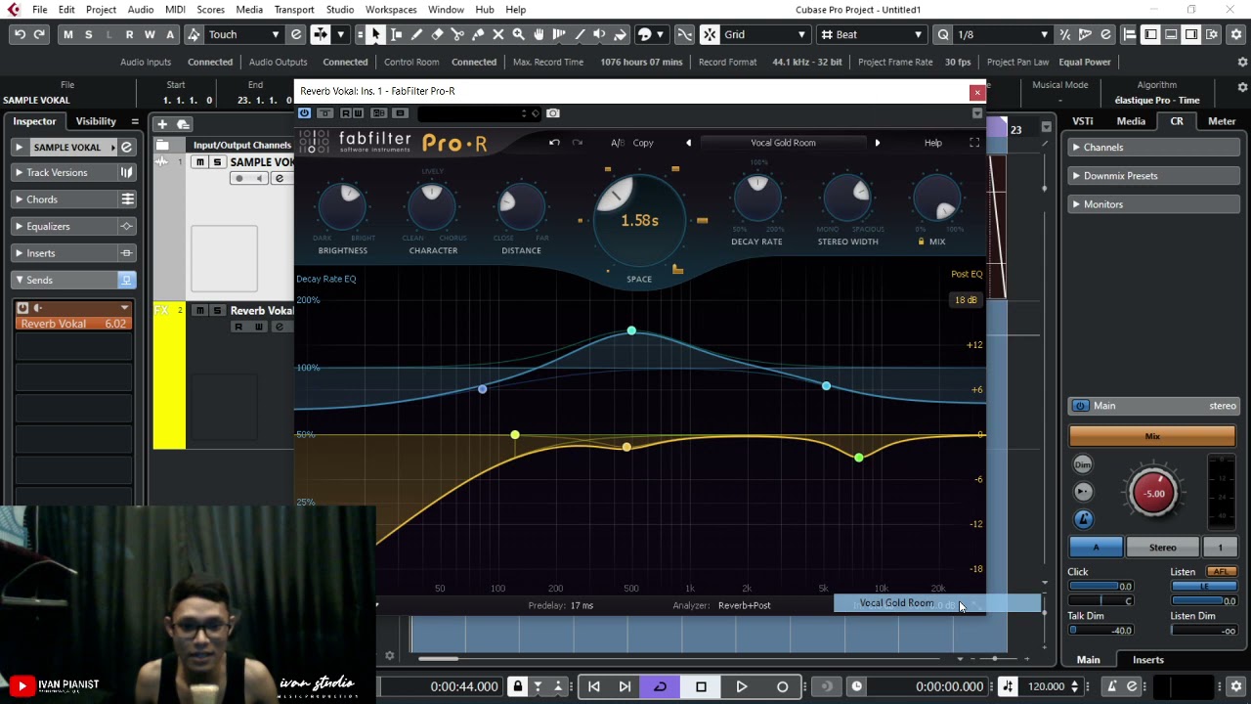Solo the SAMPLE VOKAL track
The width and height of the screenshot is (1251, 704).
(217, 162)
